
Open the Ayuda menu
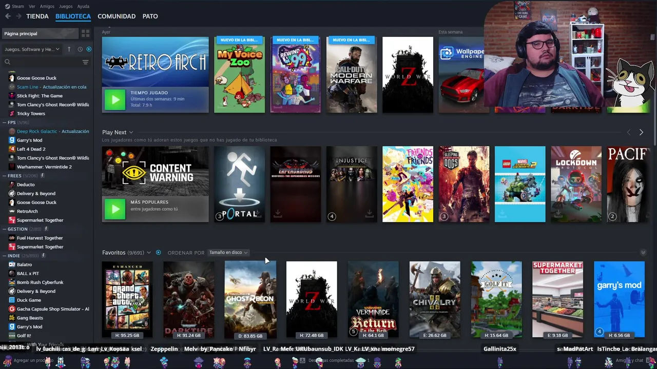(x=83, y=6)
